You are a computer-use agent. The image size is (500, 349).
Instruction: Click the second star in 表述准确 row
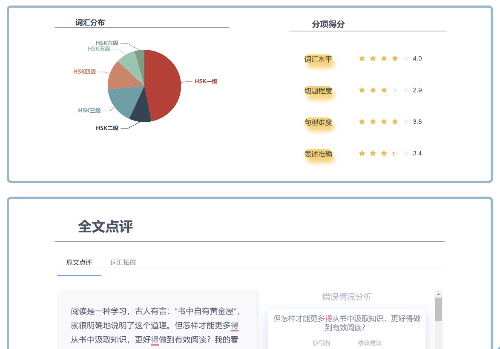(373, 153)
